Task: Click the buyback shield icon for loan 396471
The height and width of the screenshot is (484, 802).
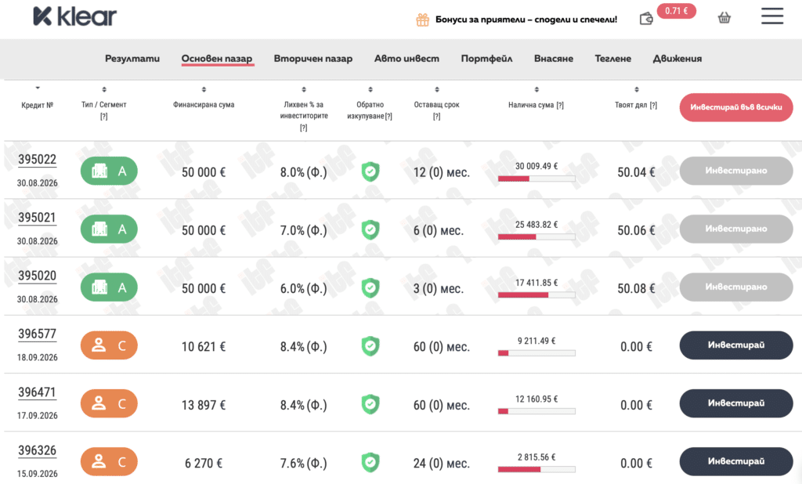Action: coord(370,404)
